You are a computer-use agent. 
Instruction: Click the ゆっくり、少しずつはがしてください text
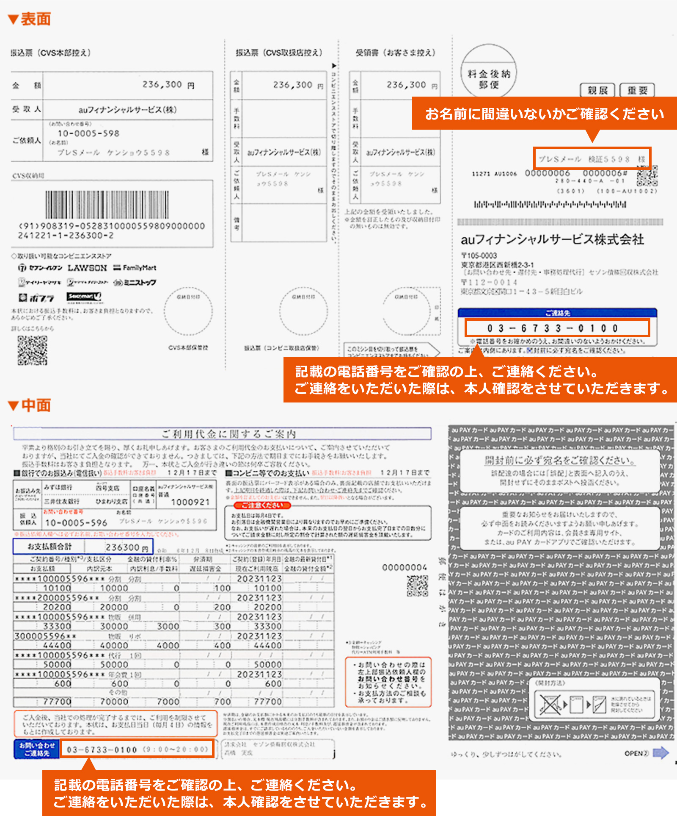(x=506, y=754)
